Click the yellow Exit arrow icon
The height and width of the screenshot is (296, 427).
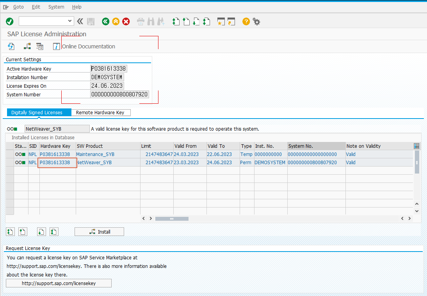116,21
